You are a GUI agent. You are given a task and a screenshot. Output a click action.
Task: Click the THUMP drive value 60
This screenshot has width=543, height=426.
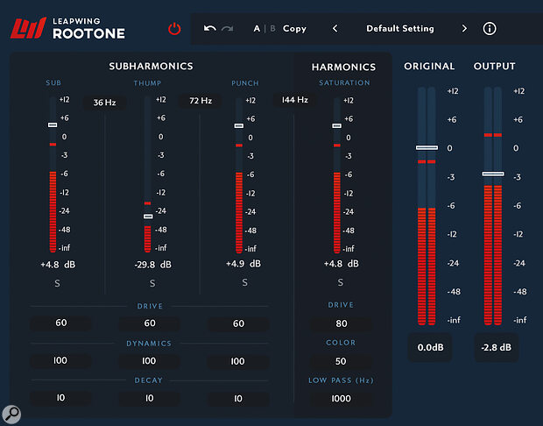[x=150, y=323]
